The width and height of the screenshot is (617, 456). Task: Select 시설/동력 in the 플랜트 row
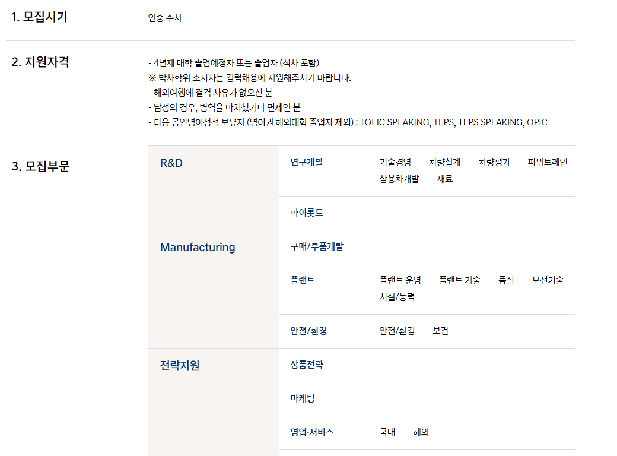click(x=397, y=297)
